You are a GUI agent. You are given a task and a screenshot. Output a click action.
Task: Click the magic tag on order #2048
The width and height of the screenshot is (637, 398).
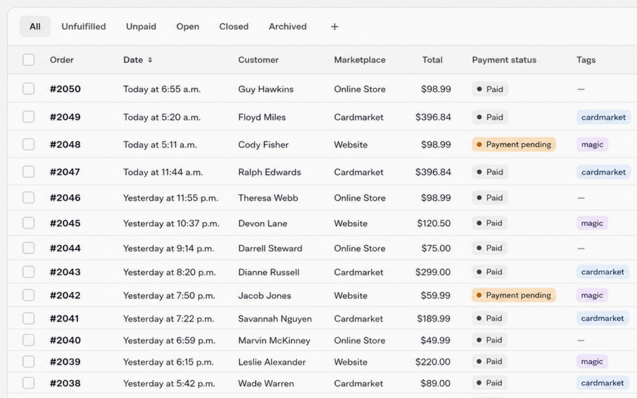592,144
